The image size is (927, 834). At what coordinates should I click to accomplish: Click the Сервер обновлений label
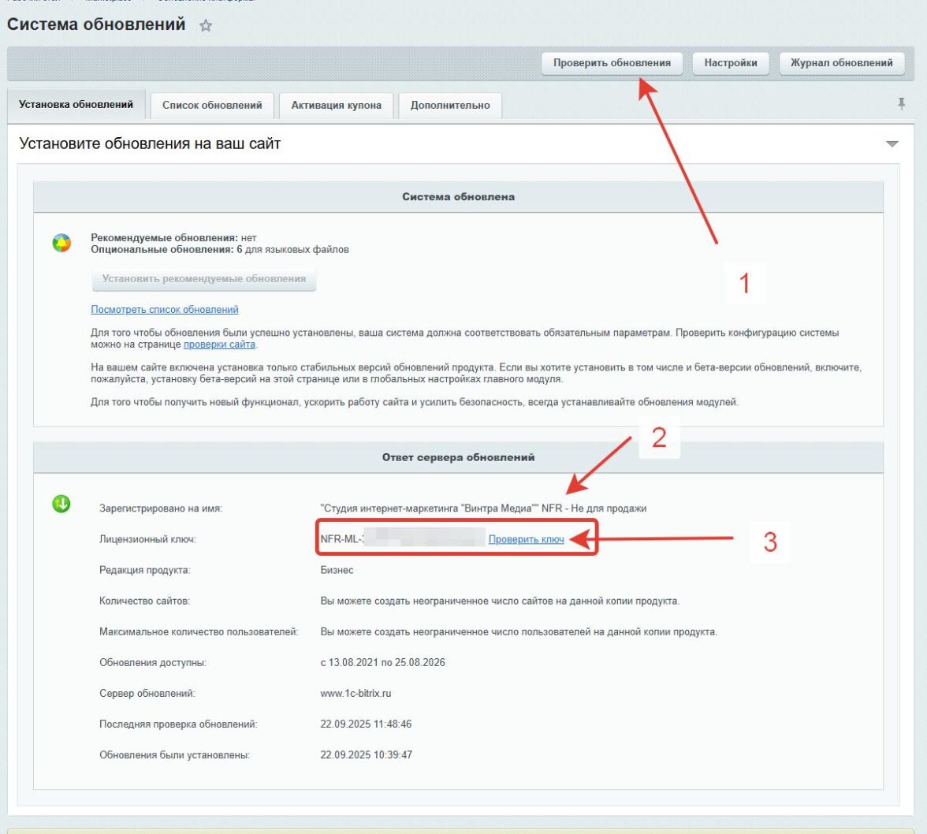point(147,694)
